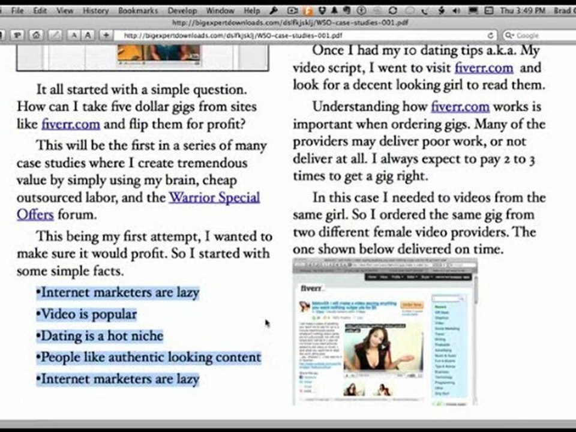Open the Window menu
The width and height of the screenshot is (576, 432).
tap(220, 11)
